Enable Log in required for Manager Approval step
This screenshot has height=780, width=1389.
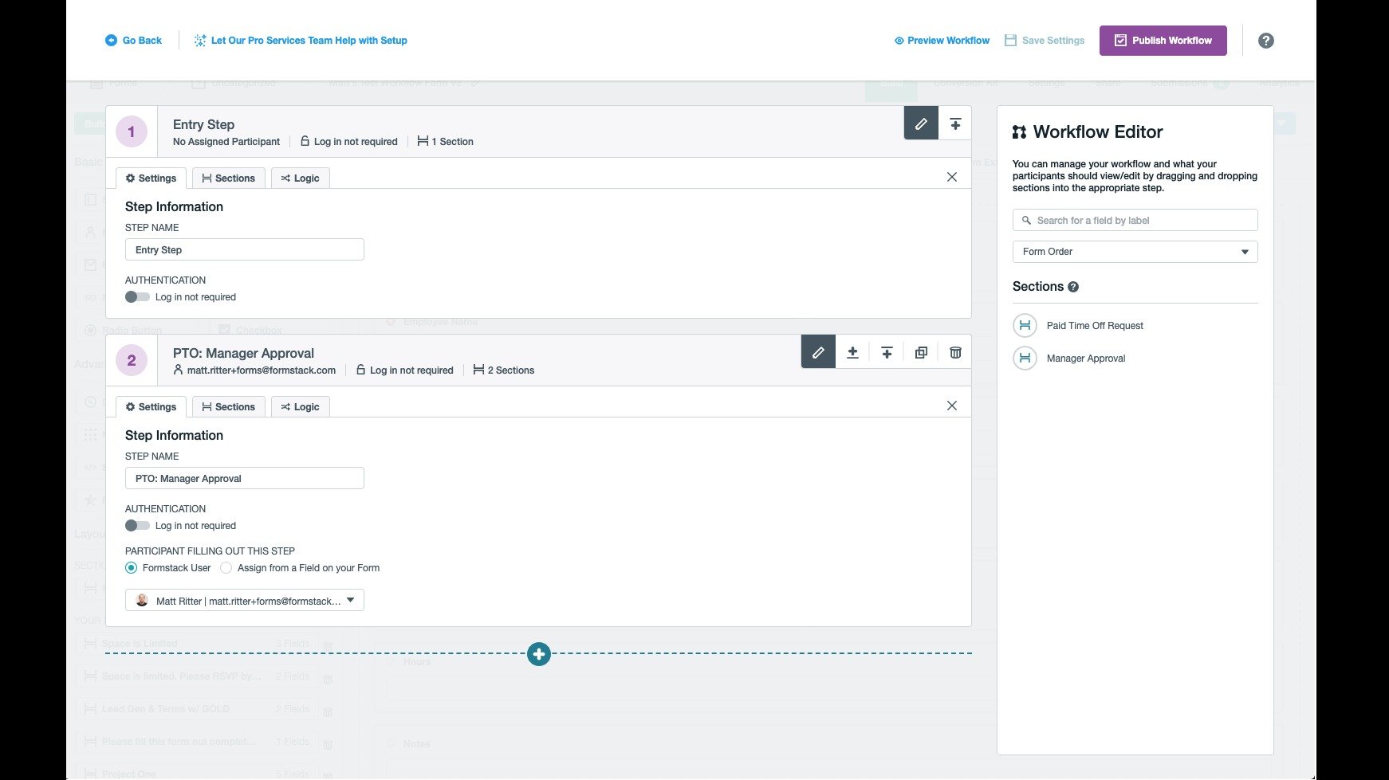136,525
